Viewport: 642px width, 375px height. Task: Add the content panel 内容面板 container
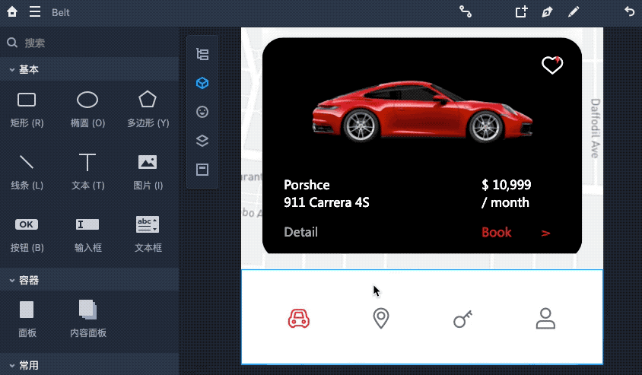pyautogui.click(x=88, y=319)
